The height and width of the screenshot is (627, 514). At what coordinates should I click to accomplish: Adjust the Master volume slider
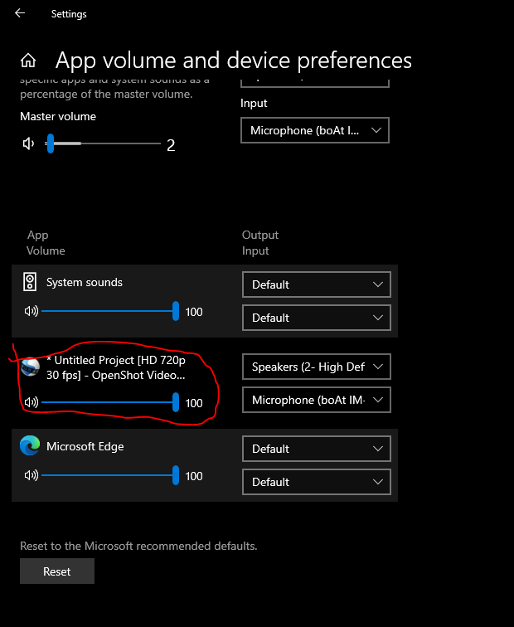click(x=103, y=143)
